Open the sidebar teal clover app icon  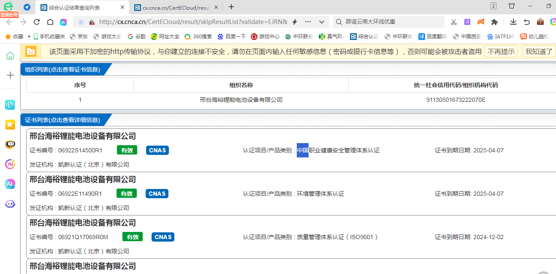[10, 105]
